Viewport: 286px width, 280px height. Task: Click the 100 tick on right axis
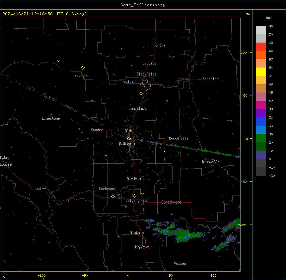(244, 53)
